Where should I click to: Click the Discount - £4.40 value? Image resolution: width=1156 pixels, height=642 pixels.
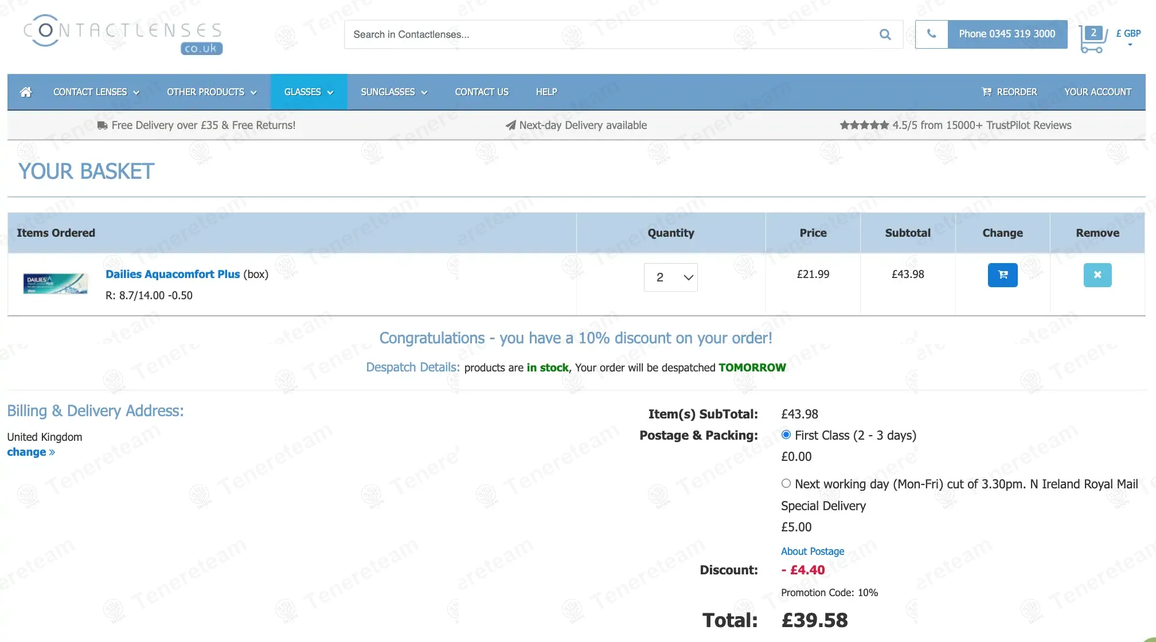(803, 570)
